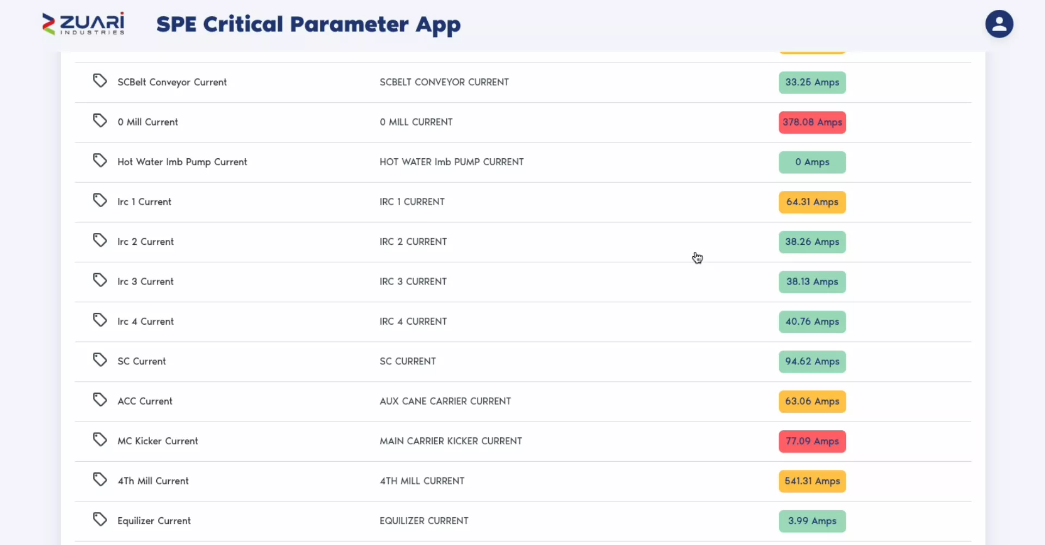Select IRC 4 CURRENT description text
This screenshot has width=1045, height=545.
point(413,321)
